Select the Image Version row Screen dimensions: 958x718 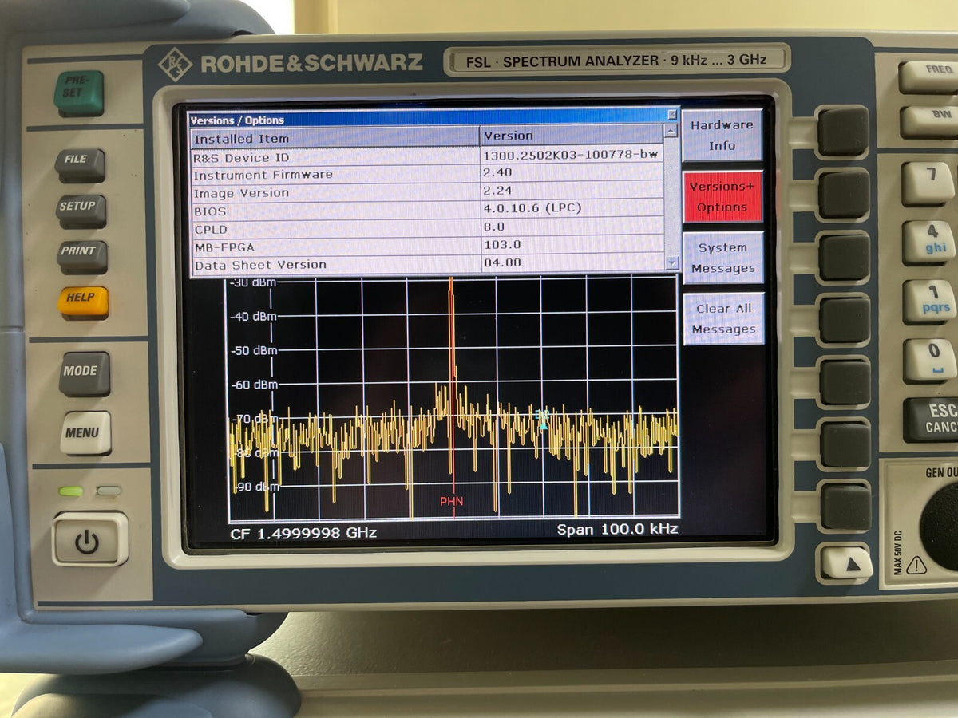click(427, 192)
